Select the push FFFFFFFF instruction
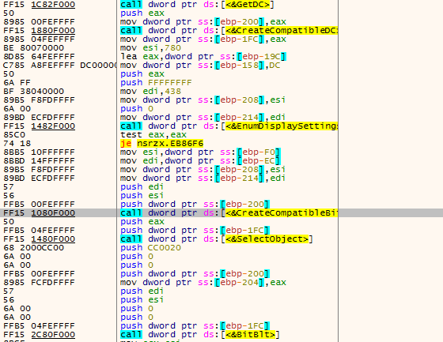 pos(156,83)
